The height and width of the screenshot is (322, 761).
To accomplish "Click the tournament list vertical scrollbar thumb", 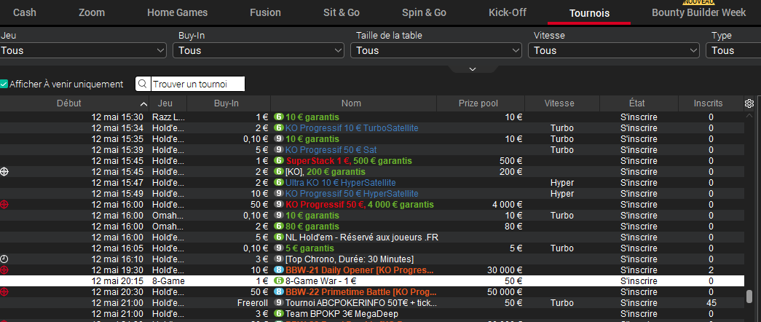I will pyautogui.click(x=749, y=297).
